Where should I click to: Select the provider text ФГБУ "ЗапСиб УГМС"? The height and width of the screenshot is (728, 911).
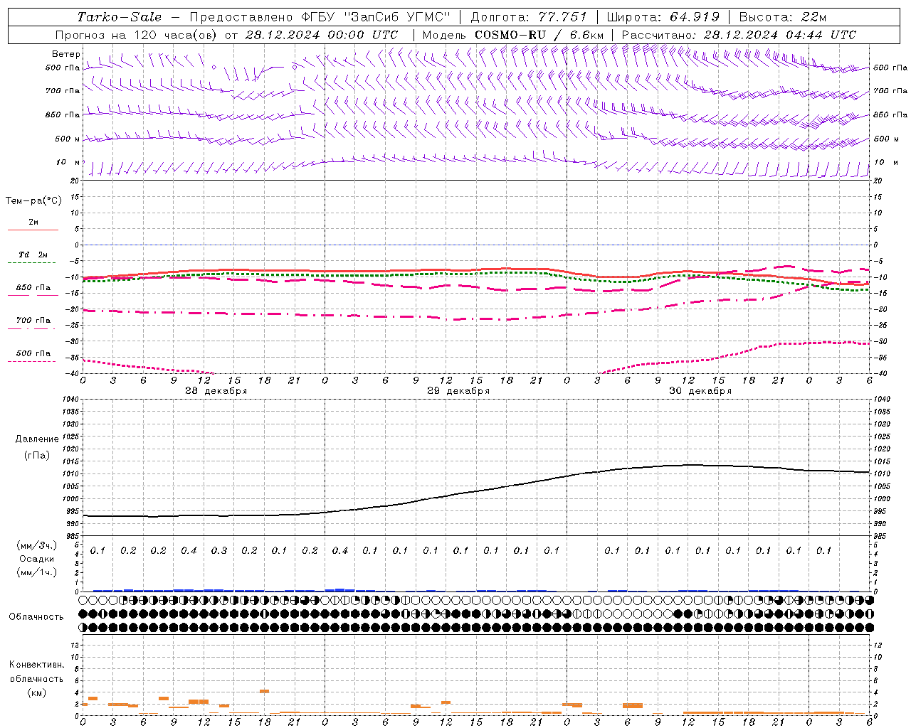click(x=377, y=17)
